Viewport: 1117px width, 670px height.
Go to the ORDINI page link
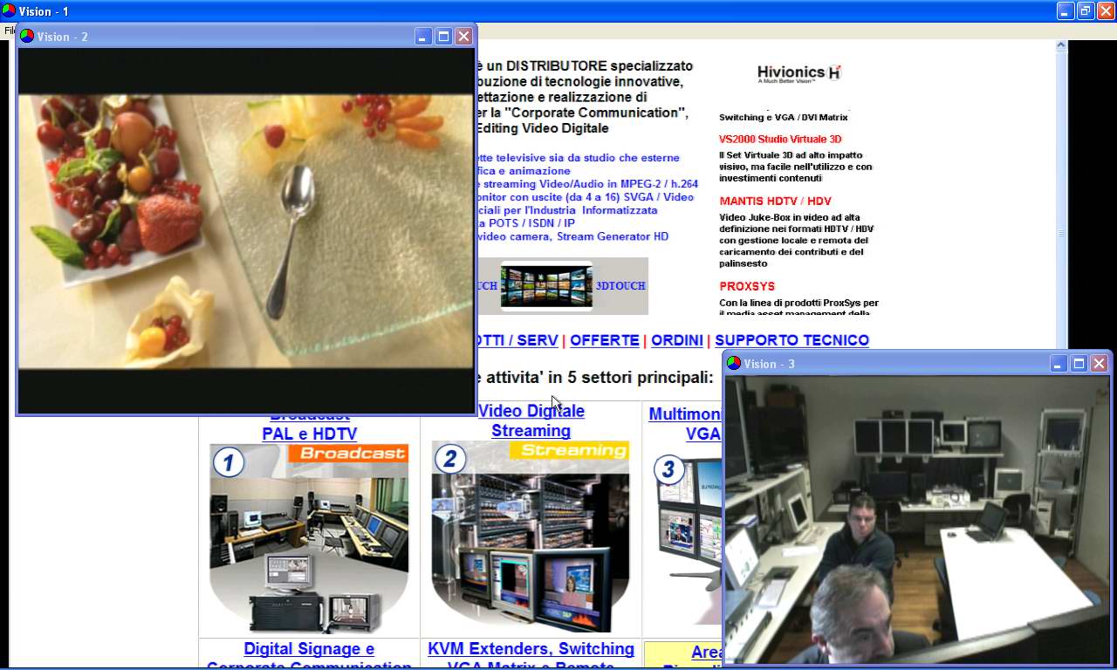pos(676,340)
